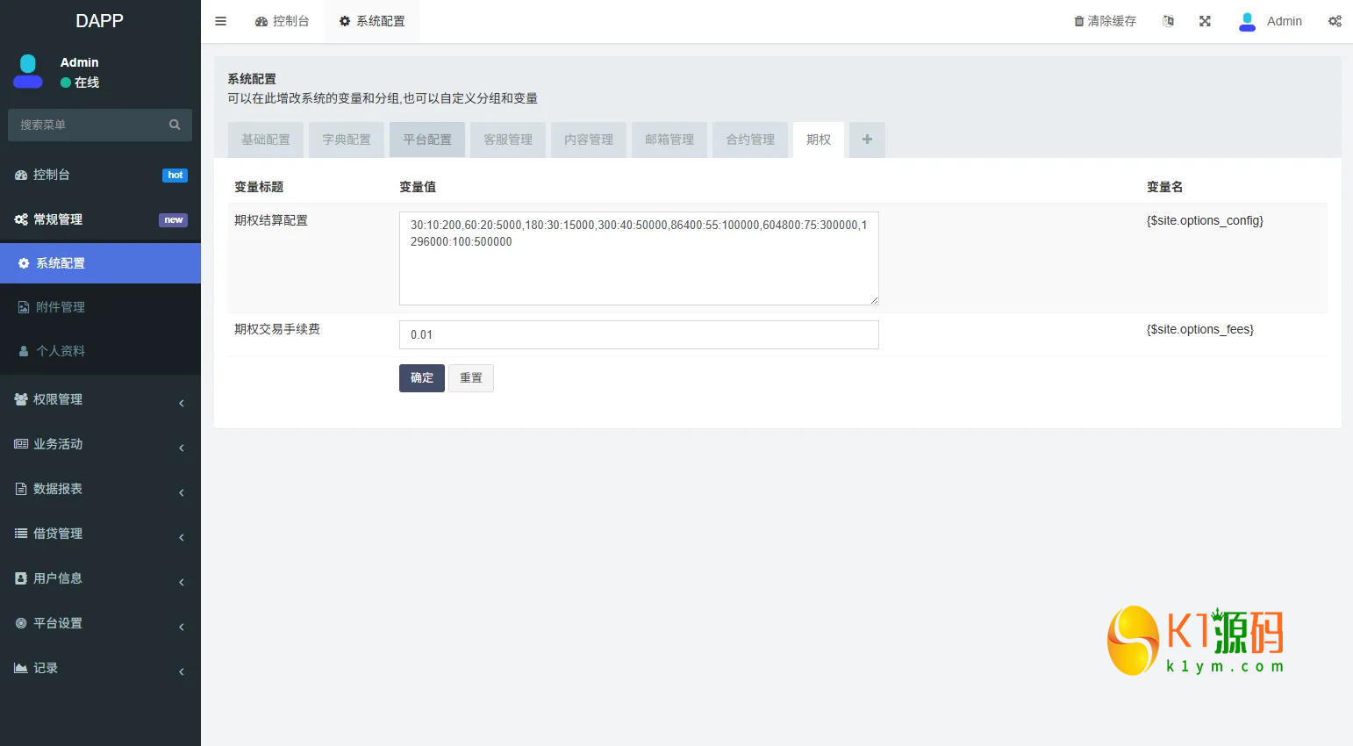
Task: Open the 控制台 tab in top bar
Action: click(282, 21)
